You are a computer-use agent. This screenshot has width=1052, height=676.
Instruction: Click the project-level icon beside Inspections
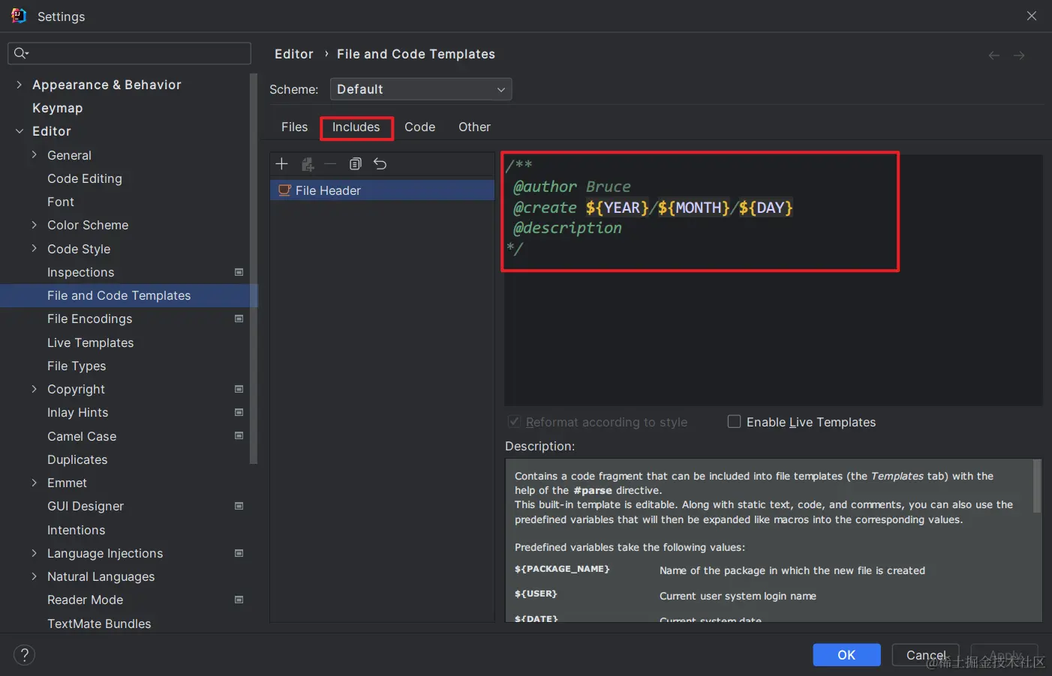(239, 272)
